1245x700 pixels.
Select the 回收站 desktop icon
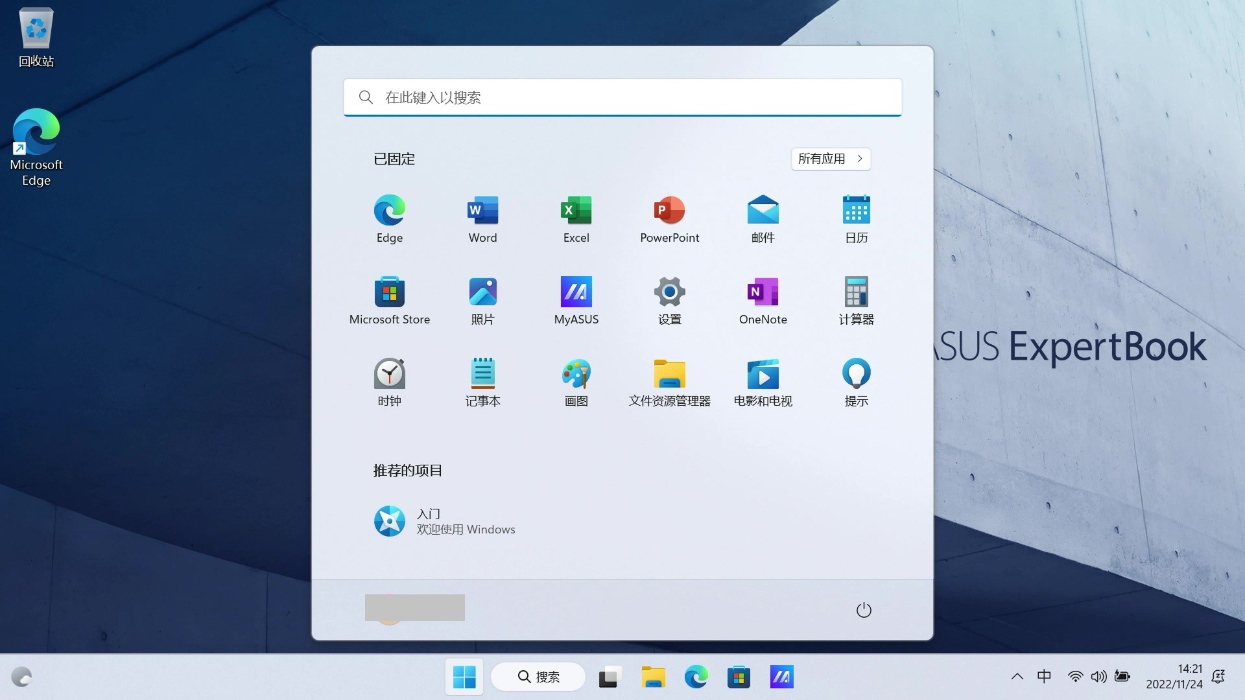click(x=36, y=38)
